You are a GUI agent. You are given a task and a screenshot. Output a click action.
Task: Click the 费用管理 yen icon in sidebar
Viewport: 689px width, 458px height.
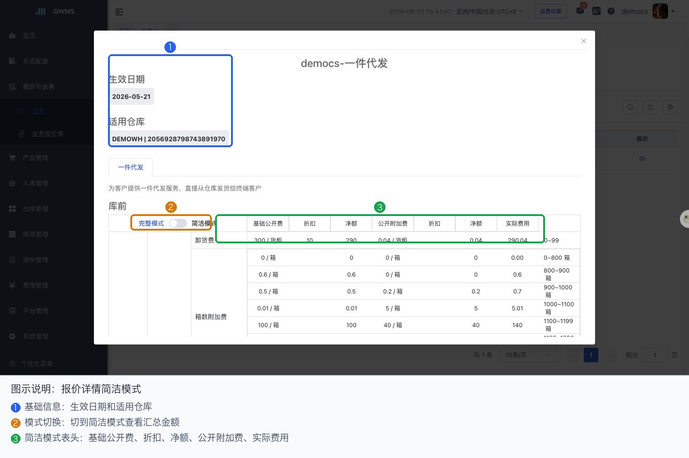[12, 285]
